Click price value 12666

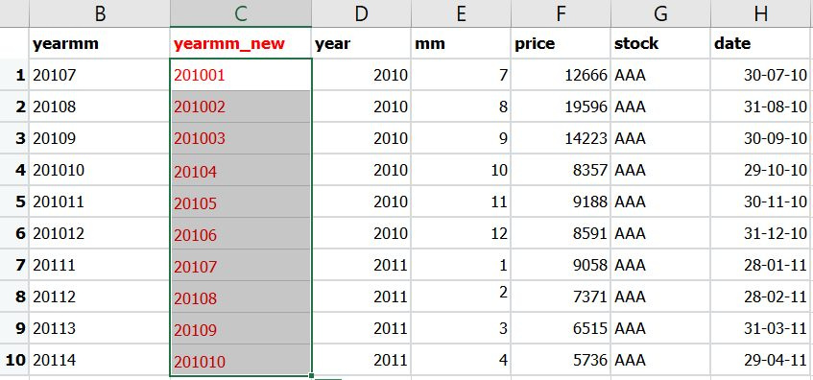561,75
